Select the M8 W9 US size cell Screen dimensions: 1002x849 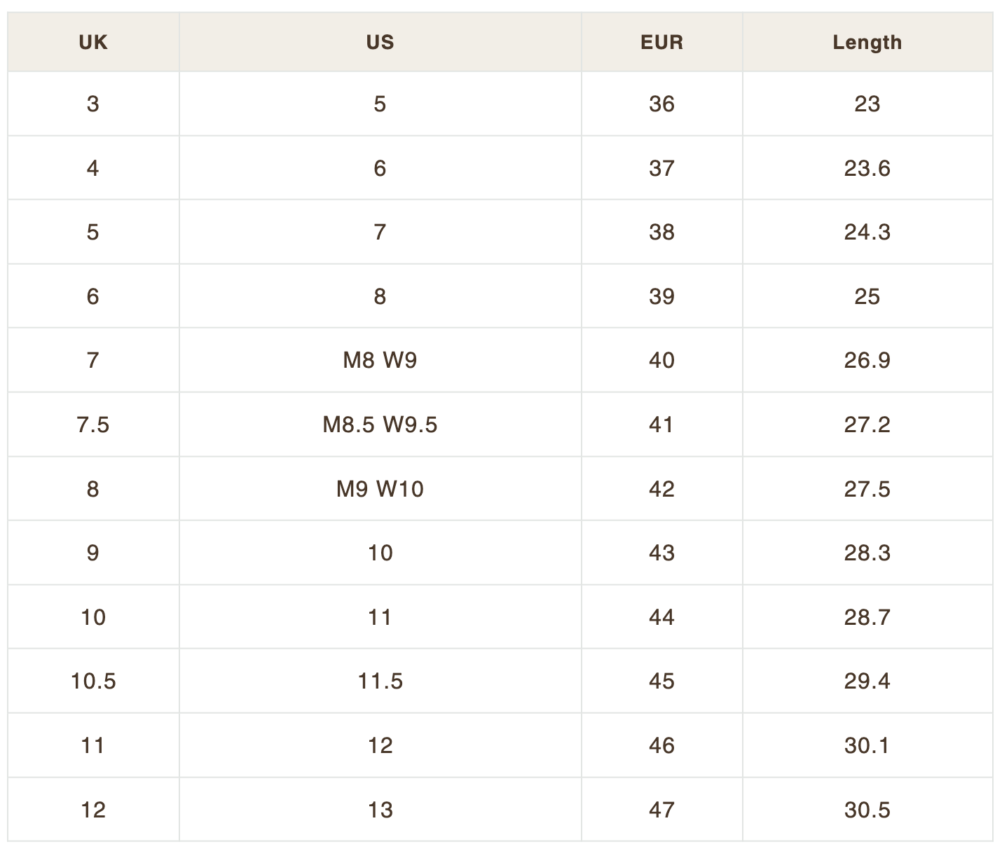coord(380,360)
